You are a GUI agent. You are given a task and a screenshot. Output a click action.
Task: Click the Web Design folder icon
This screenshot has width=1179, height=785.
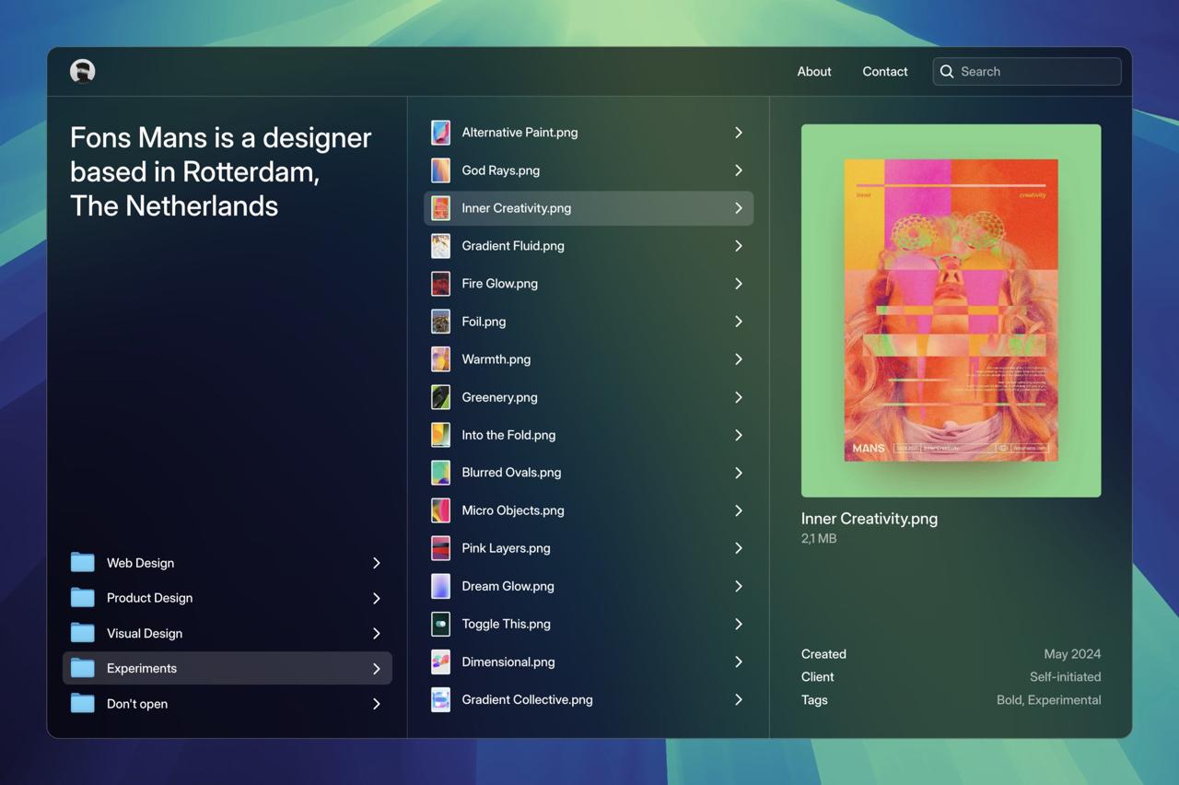[x=83, y=562]
